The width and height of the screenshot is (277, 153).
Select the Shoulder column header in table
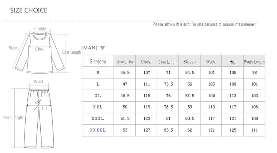(125, 62)
